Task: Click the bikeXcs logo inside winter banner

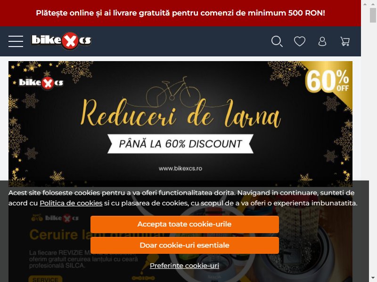Action: tap(41, 83)
